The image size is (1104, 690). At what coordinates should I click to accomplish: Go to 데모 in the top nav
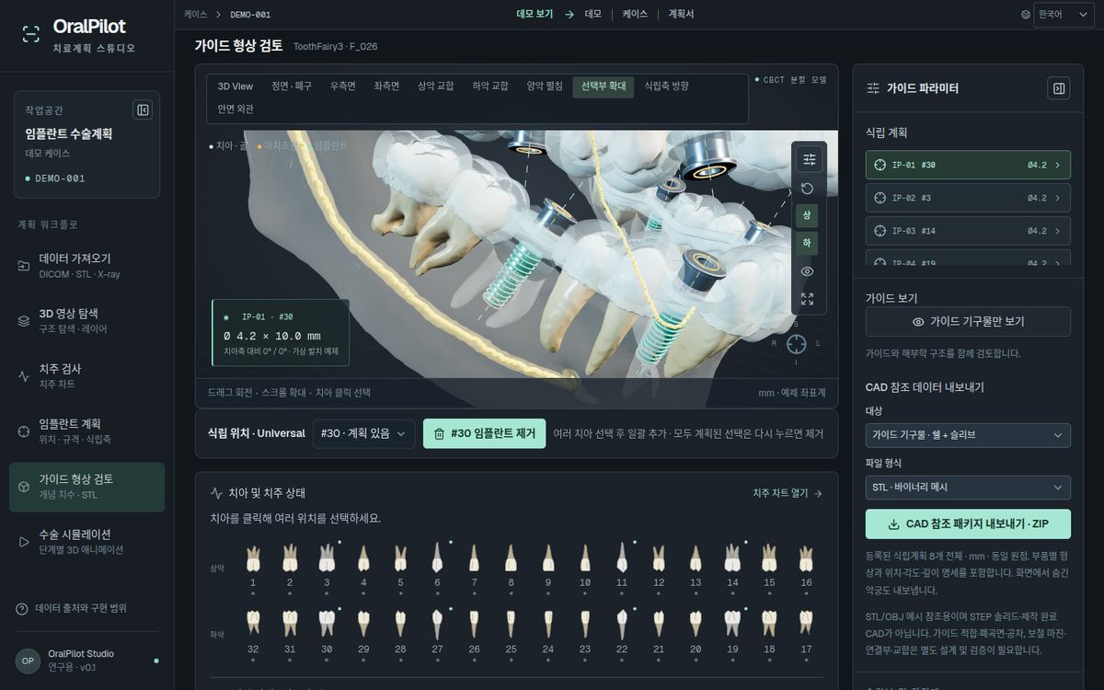(593, 15)
